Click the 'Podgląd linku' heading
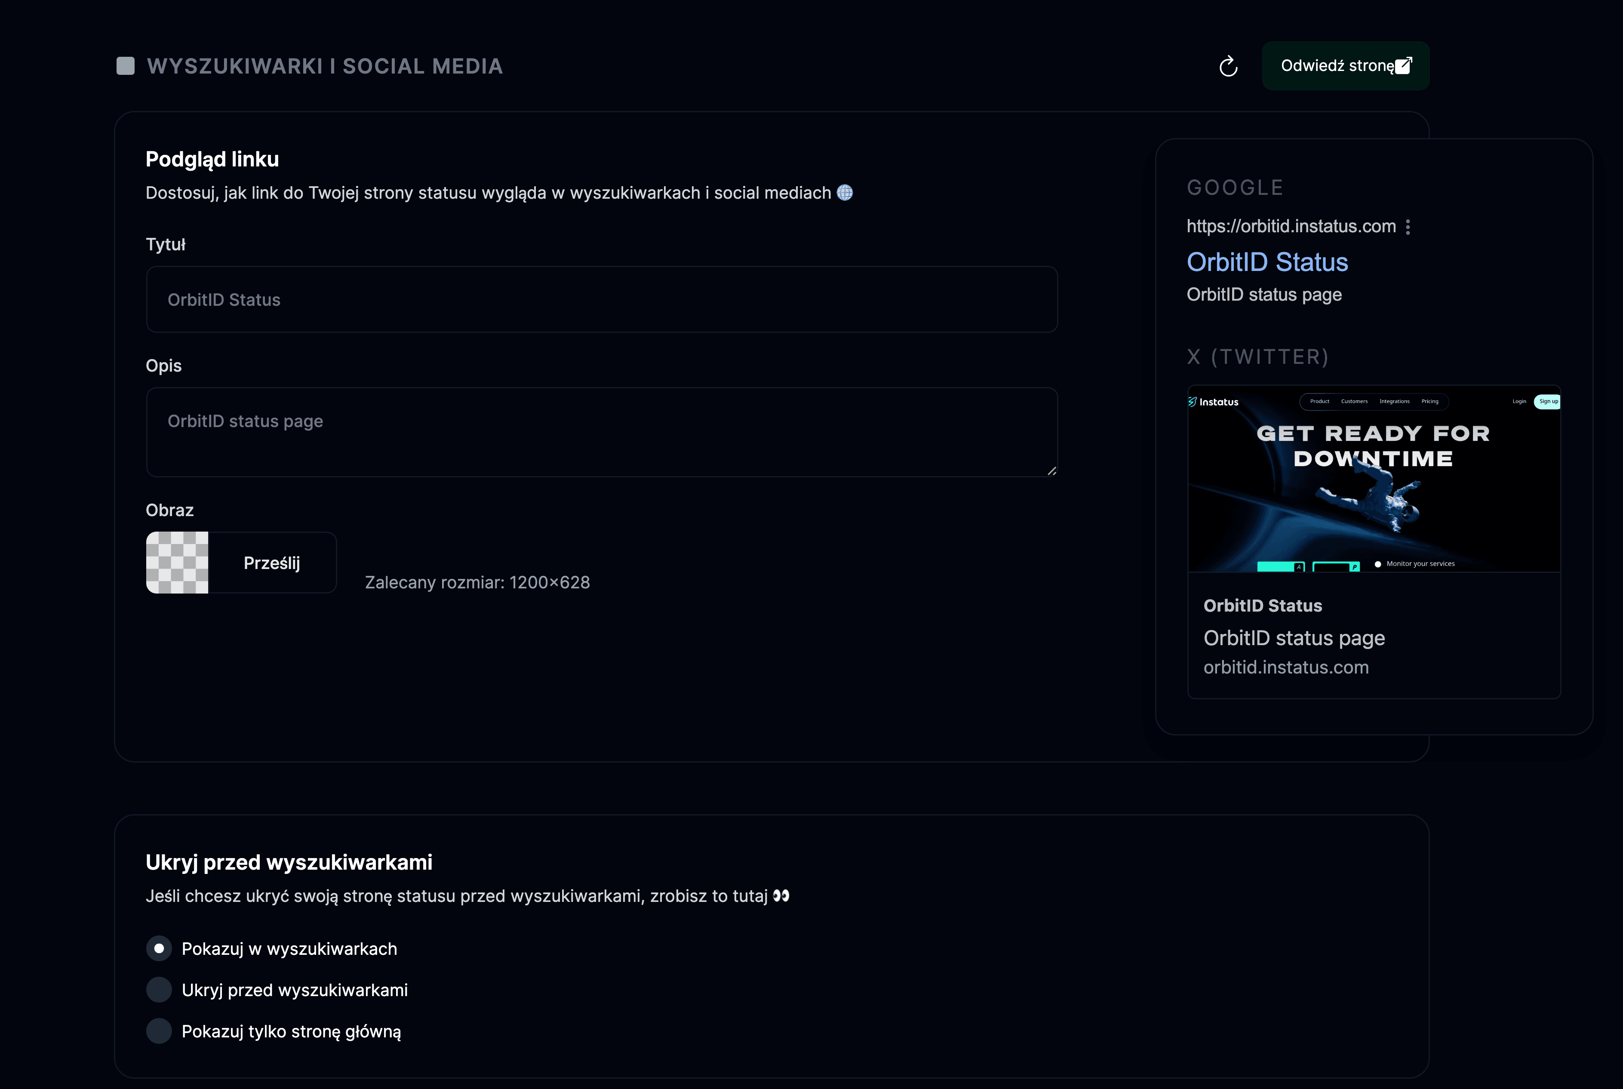This screenshot has height=1089, width=1623. pos(212,159)
